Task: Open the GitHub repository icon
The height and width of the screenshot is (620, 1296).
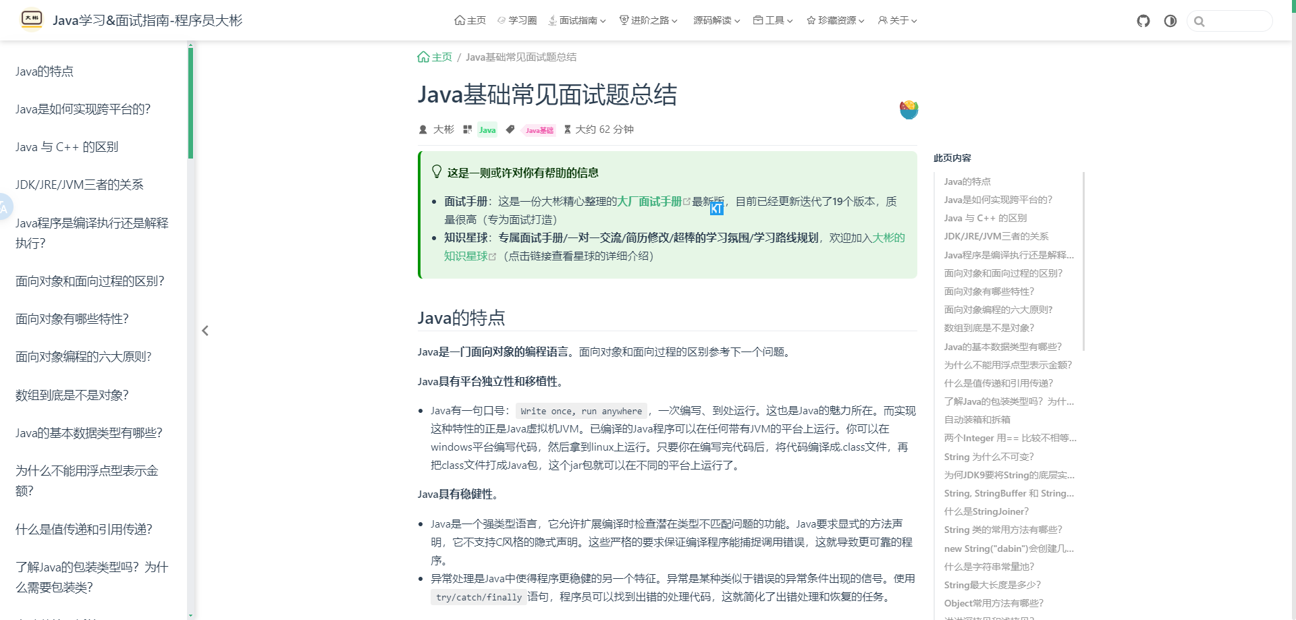Action: pyautogui.click(x=1143, y=21)
